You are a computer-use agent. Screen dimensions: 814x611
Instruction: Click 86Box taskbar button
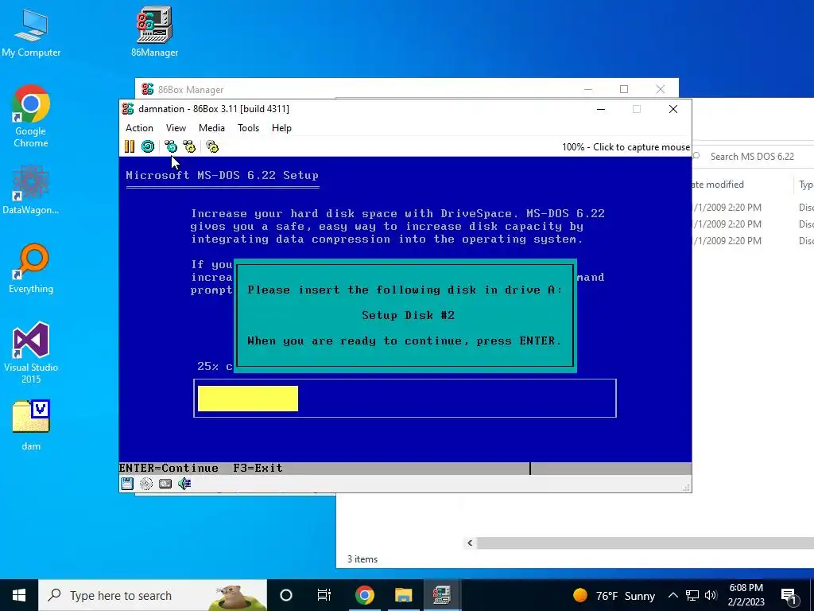tap(442, 595)
